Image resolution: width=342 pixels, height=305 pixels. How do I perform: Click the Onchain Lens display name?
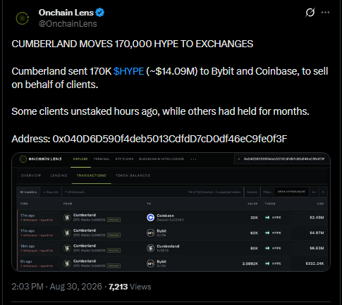[66, 13]
